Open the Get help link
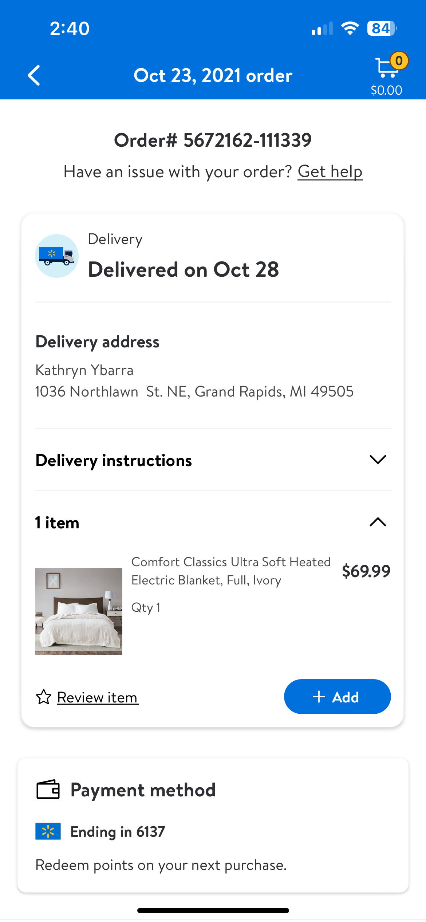This screenshot has height=922, width=426. pyautogui.click(x=330, y=172)
